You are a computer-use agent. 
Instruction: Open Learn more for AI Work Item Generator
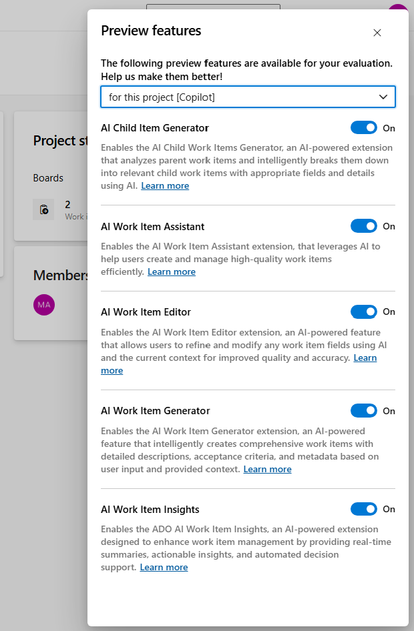click(x=267, y=469)
